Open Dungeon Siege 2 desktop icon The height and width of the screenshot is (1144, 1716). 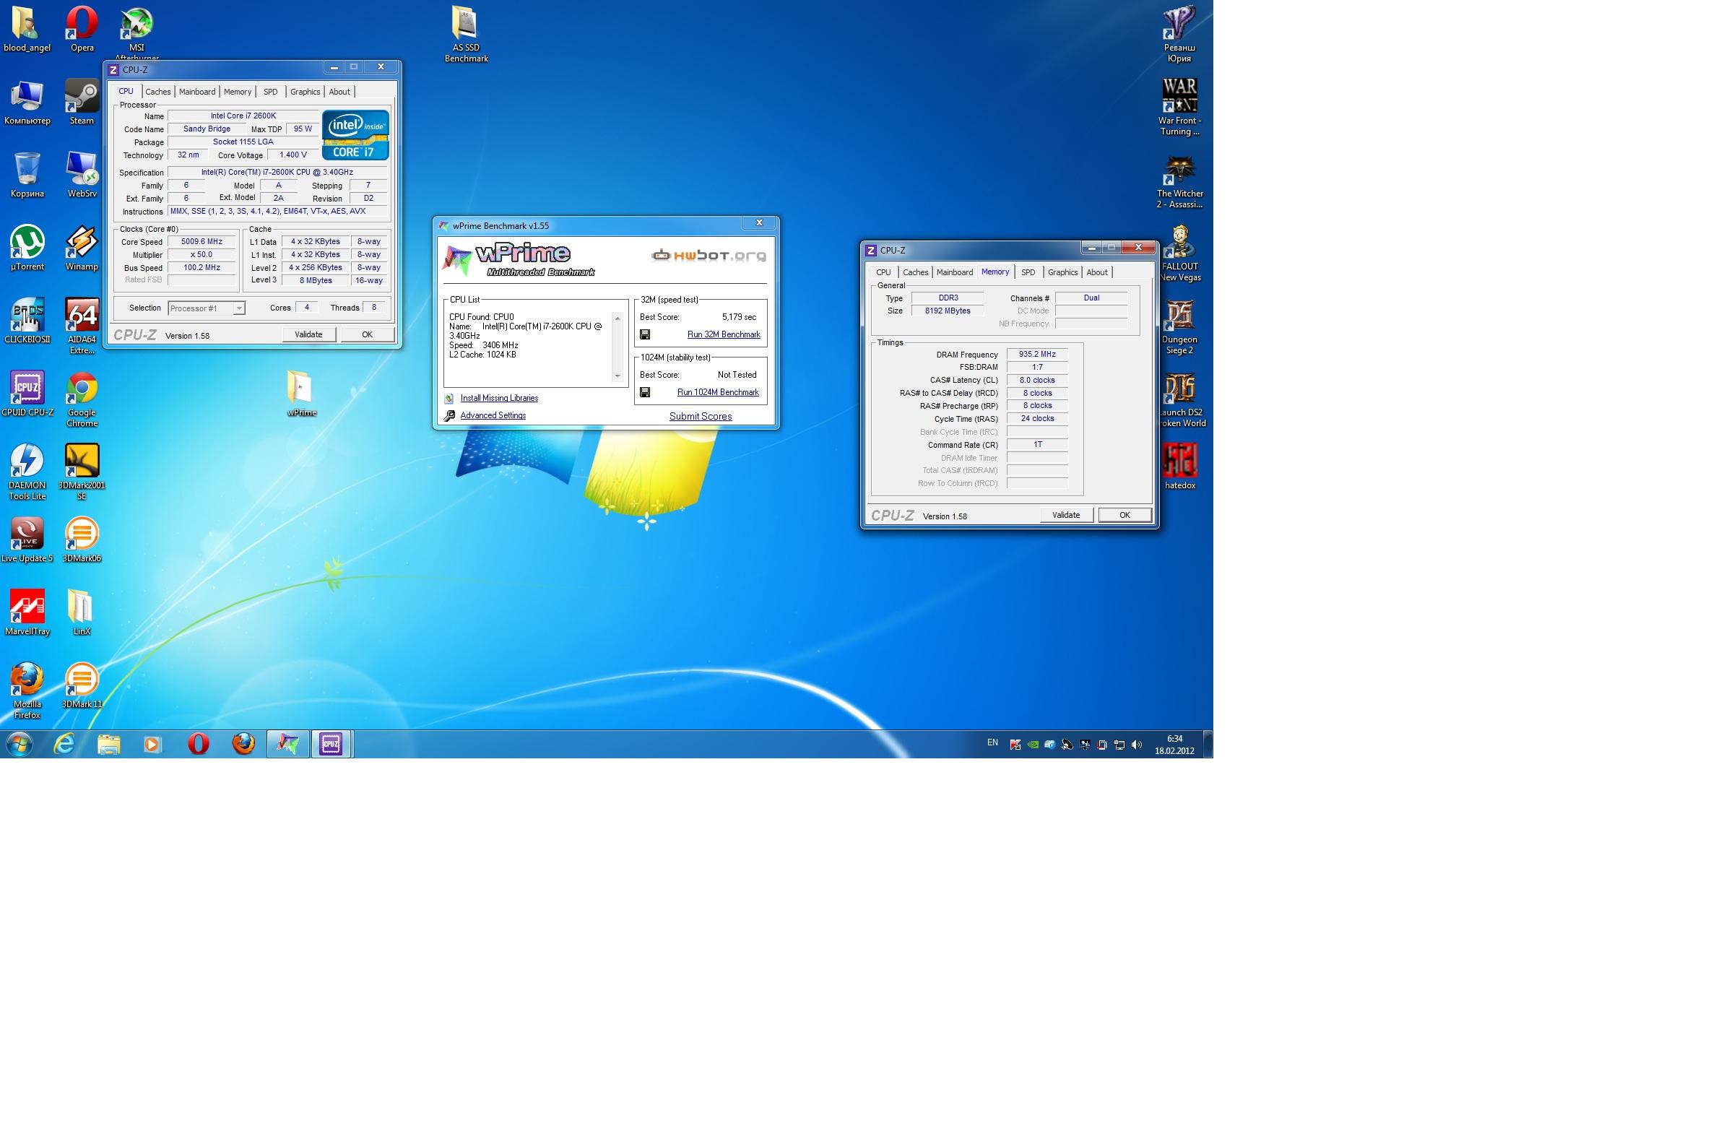coord(1180,326)
